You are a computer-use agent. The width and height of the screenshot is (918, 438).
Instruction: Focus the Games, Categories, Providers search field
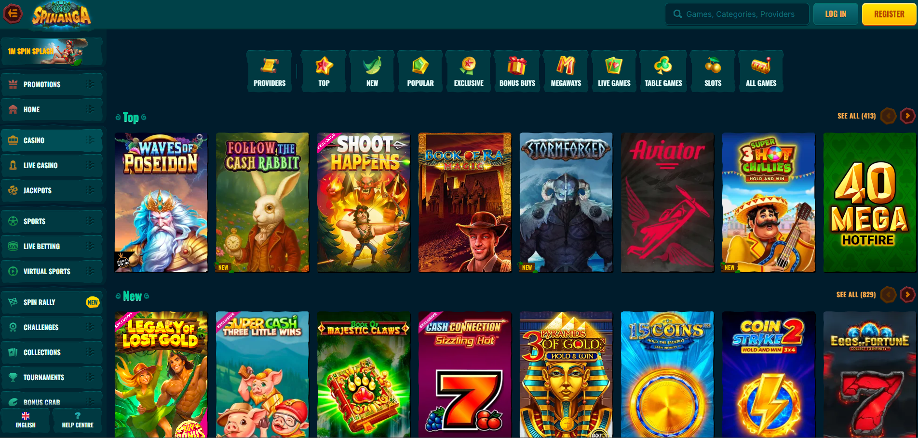tap(737, 14)
